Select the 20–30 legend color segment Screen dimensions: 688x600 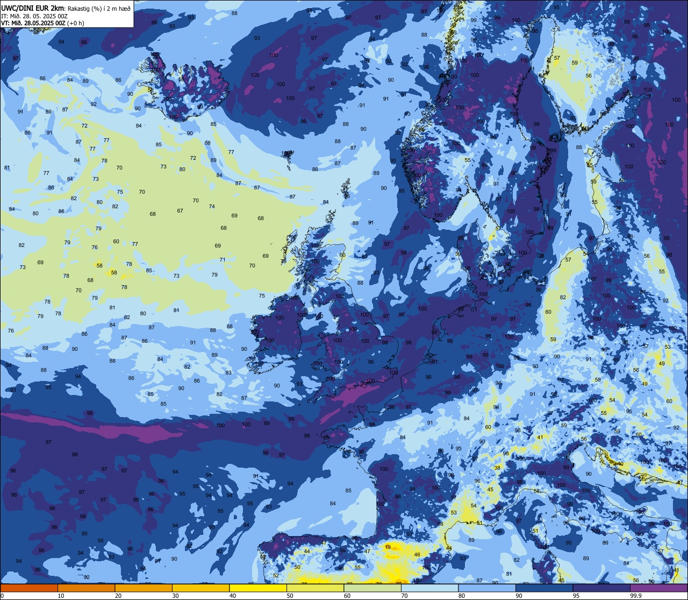coord(144,588)
